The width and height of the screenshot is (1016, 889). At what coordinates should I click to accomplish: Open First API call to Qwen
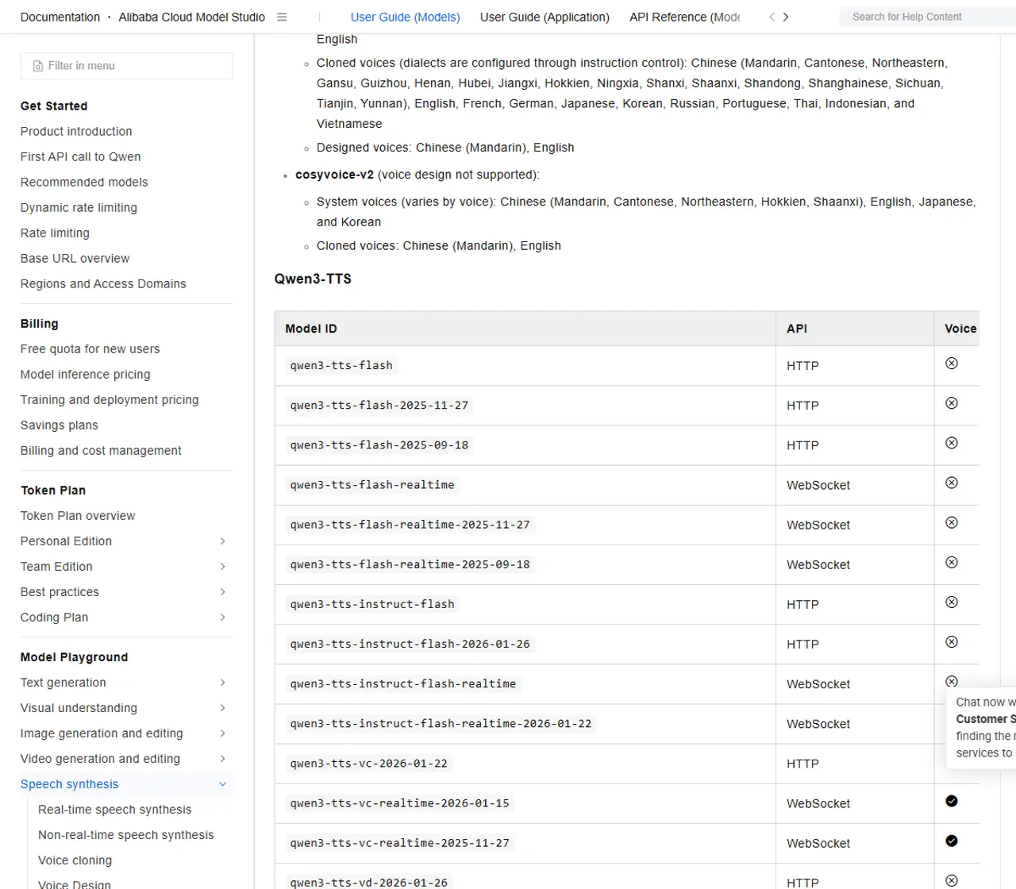click(x=81, y=157)
